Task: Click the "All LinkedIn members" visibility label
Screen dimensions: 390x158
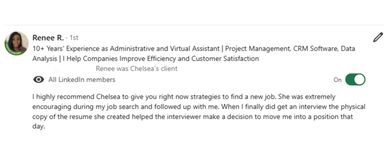Action: [x=82, y=80]
